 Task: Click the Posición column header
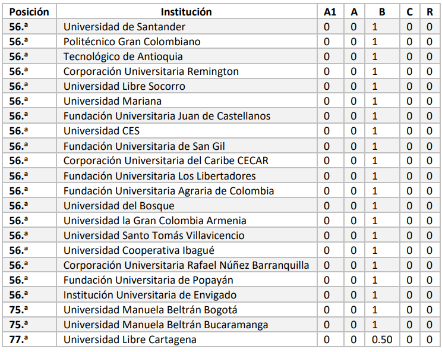tap(29, 12)
